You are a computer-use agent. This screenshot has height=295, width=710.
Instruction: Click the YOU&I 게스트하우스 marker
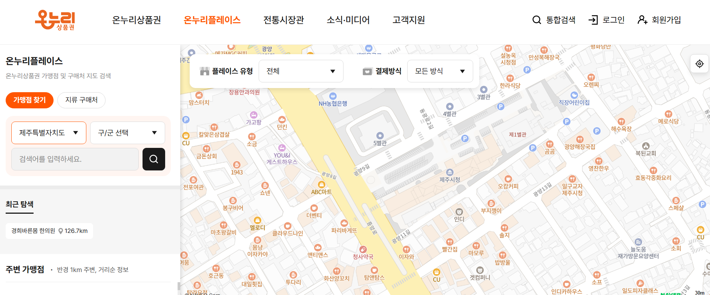tap(282, 148)
